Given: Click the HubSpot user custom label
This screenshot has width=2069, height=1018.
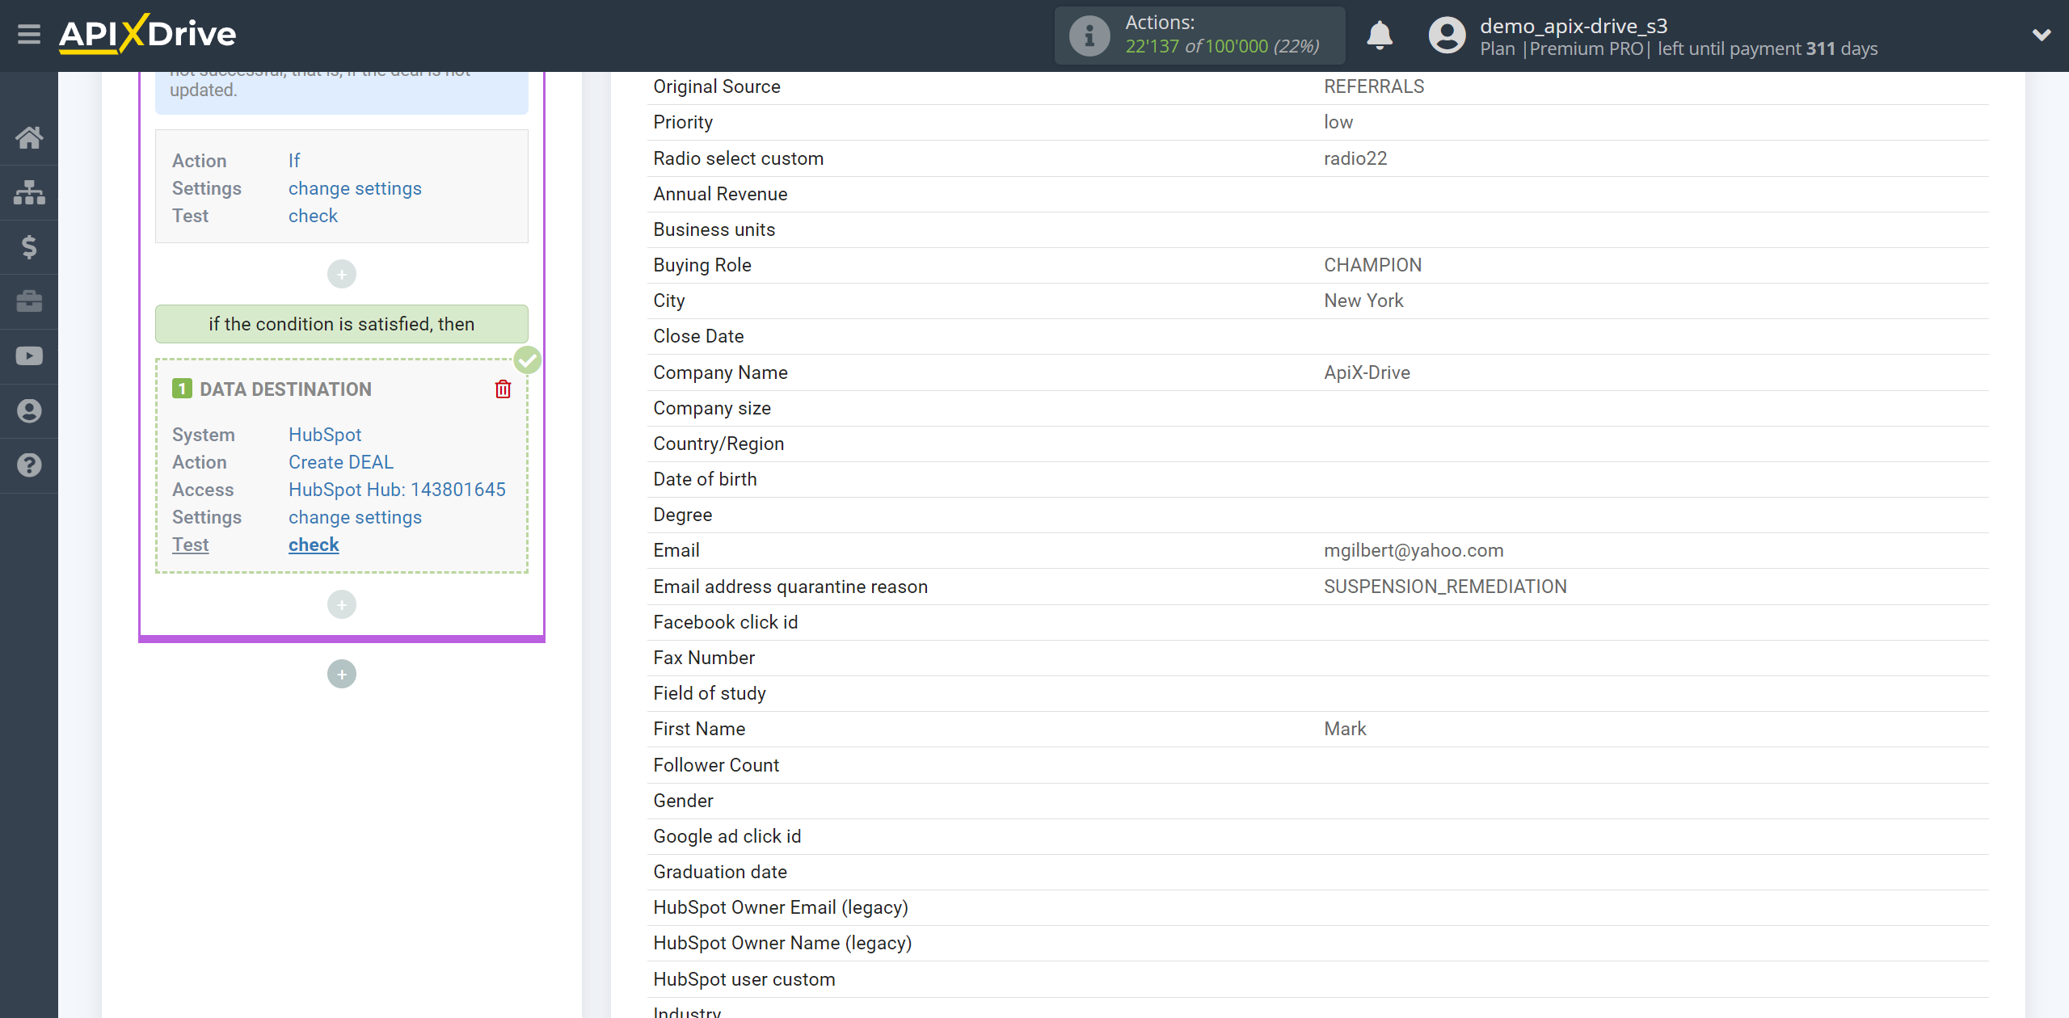Looking at the screenshot, I should 744,979.
